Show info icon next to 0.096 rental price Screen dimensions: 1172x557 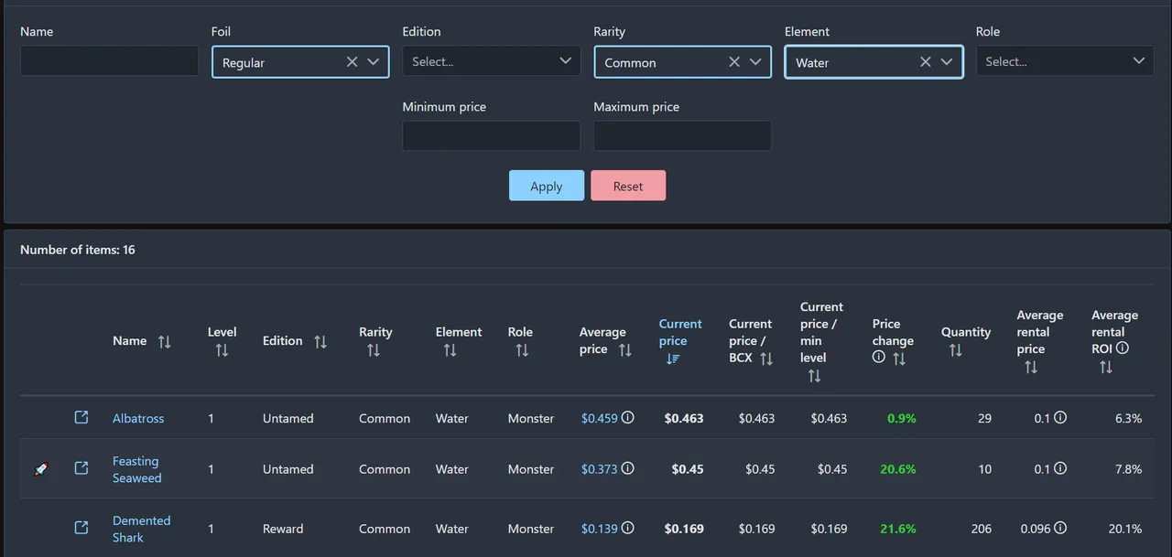(x=1060, y=528)
